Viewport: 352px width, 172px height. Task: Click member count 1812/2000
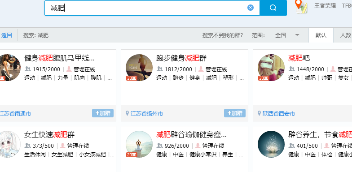[179, 69]
